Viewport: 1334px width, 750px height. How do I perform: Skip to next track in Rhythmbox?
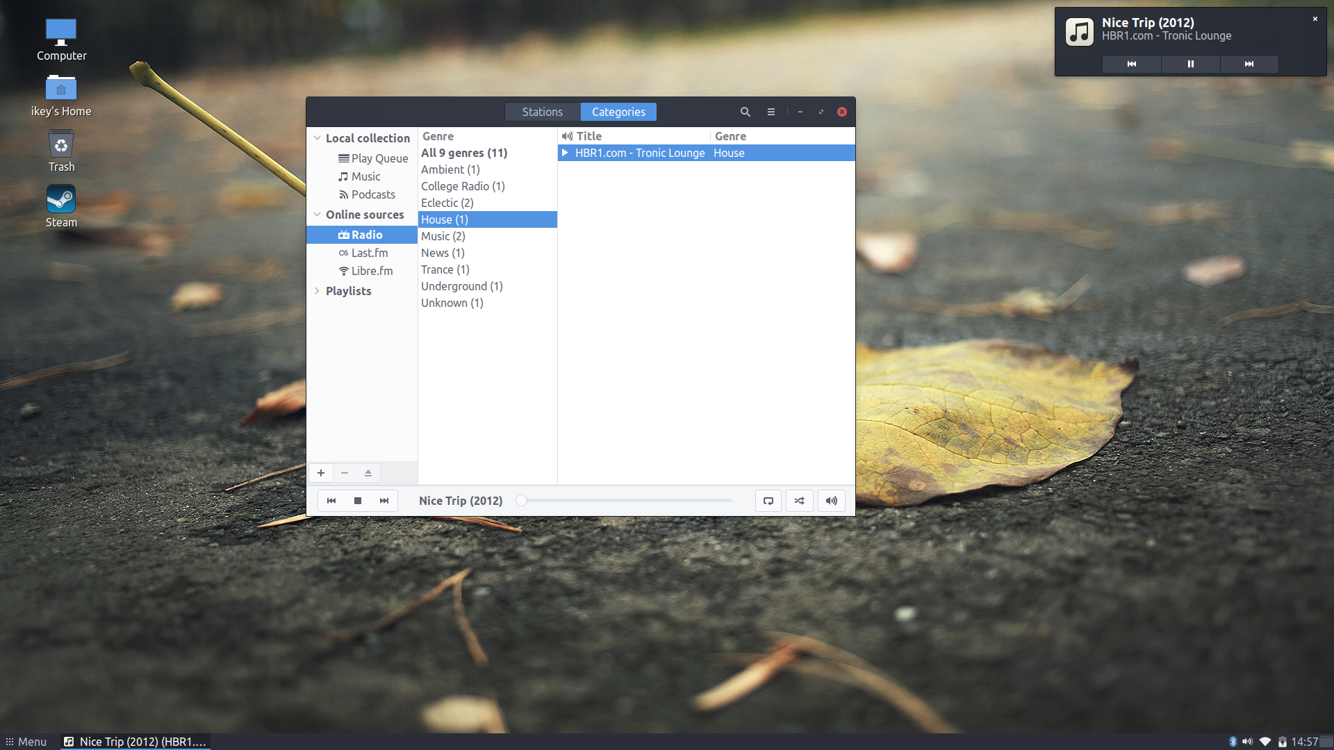point(384,501)
